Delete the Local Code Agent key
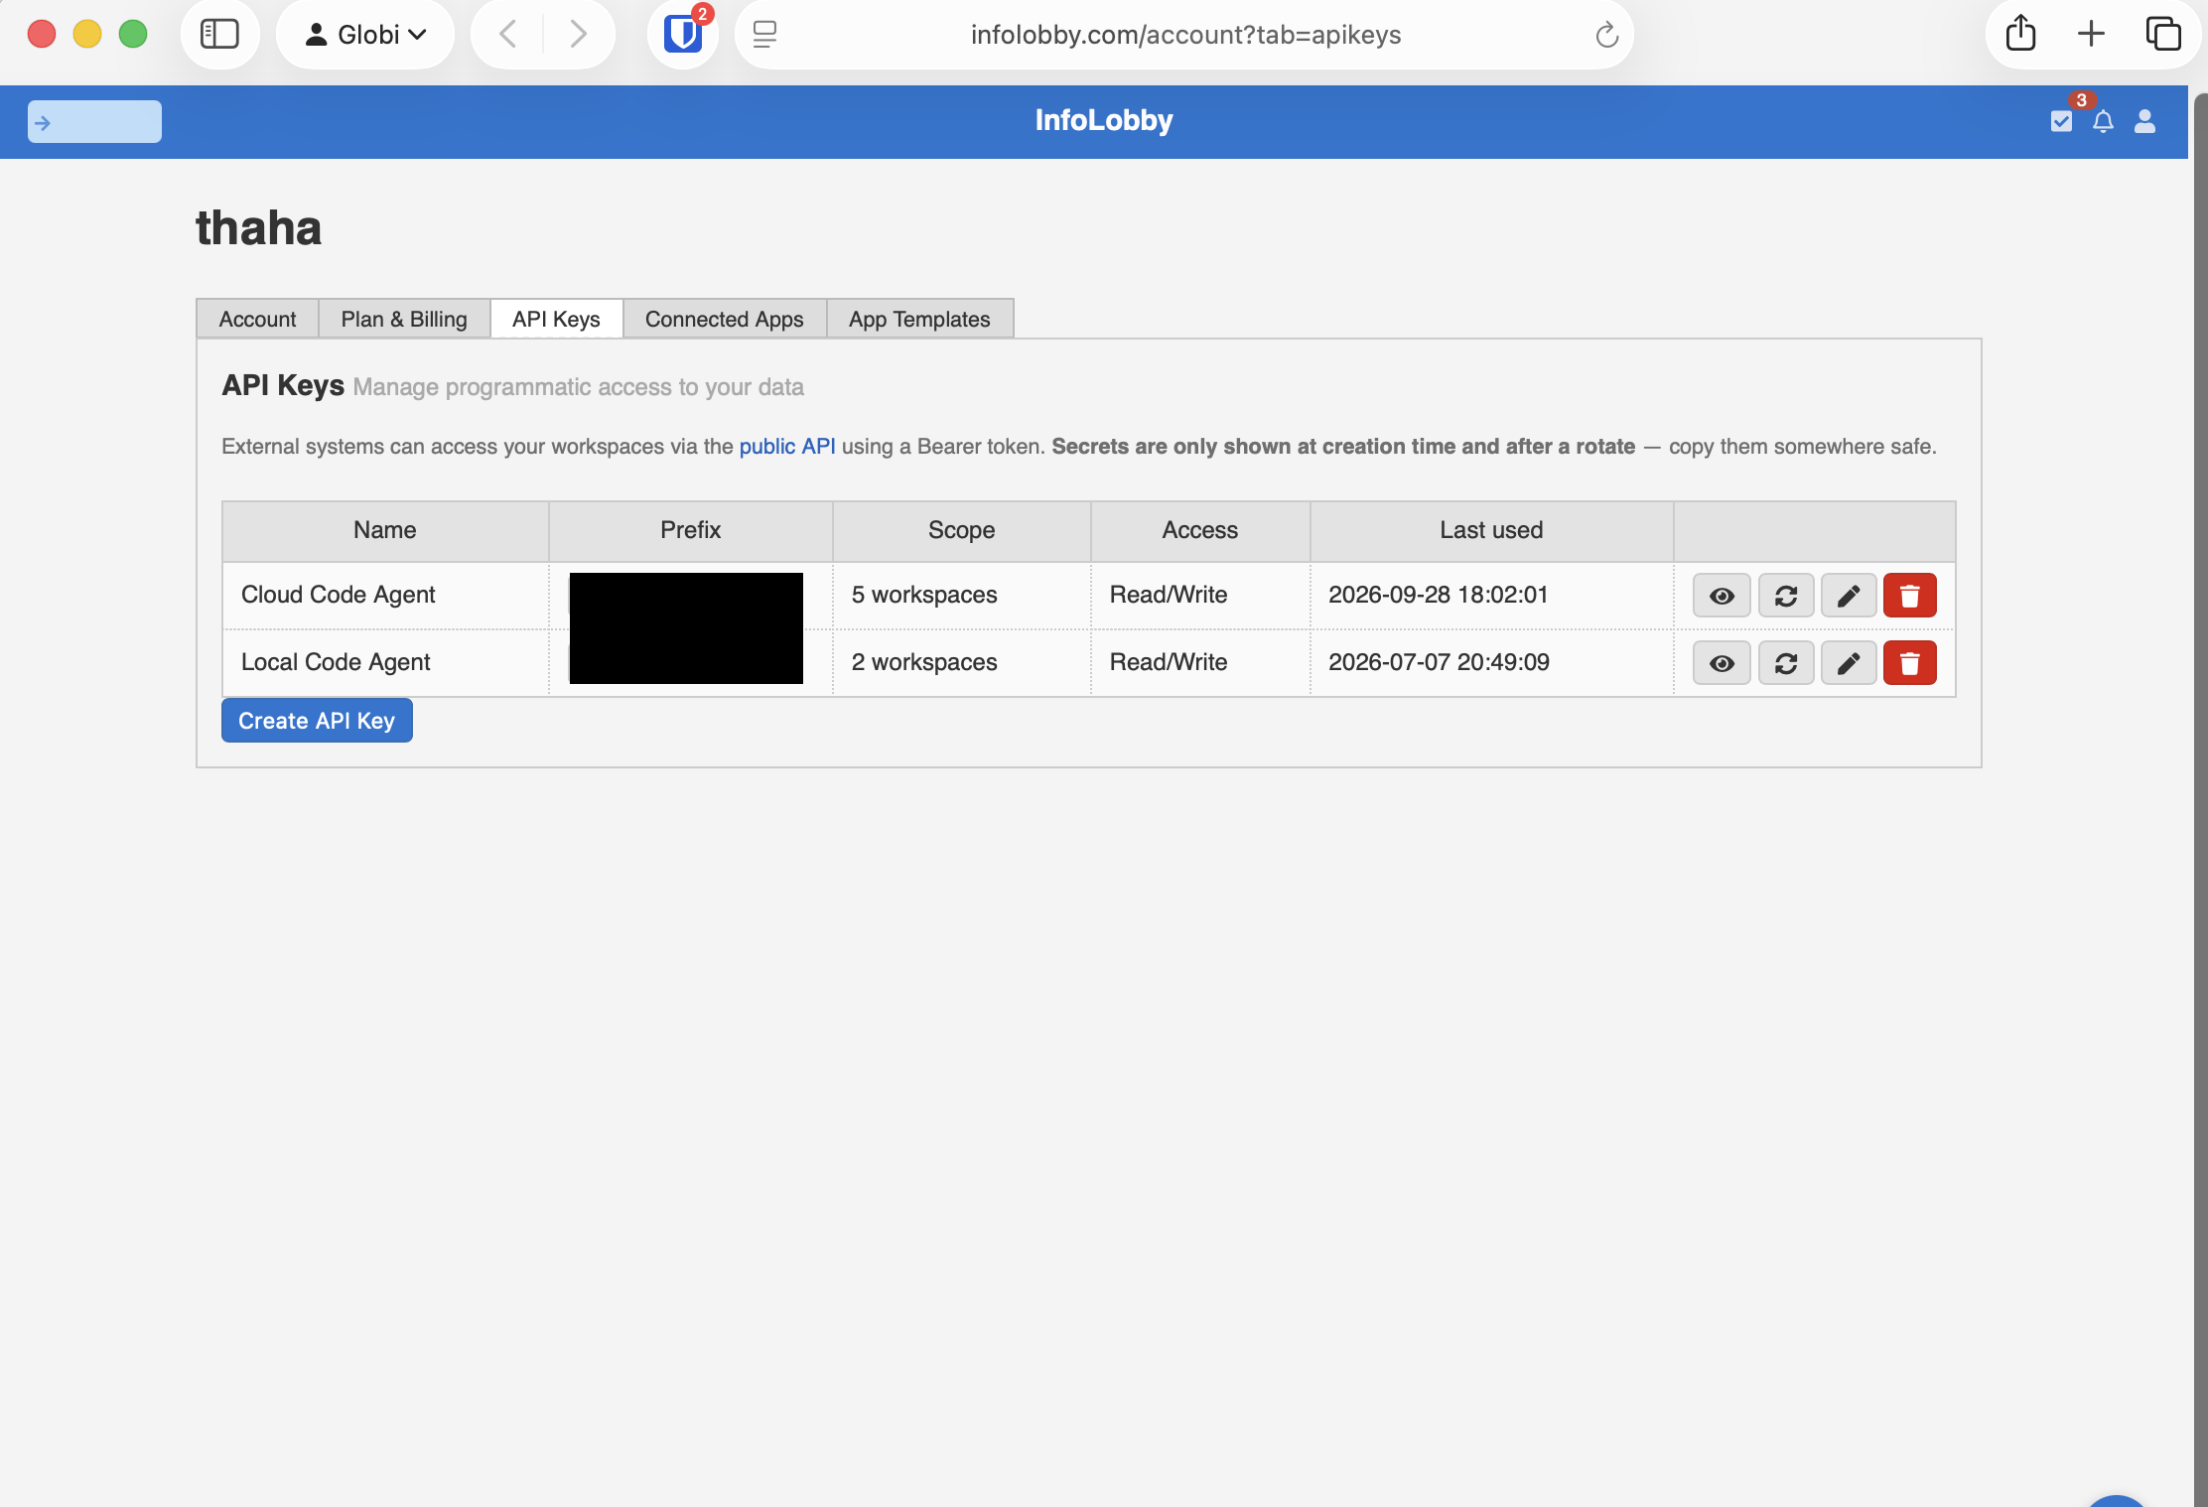Screen dimensions: 2208x1507 pos(1910,663)
